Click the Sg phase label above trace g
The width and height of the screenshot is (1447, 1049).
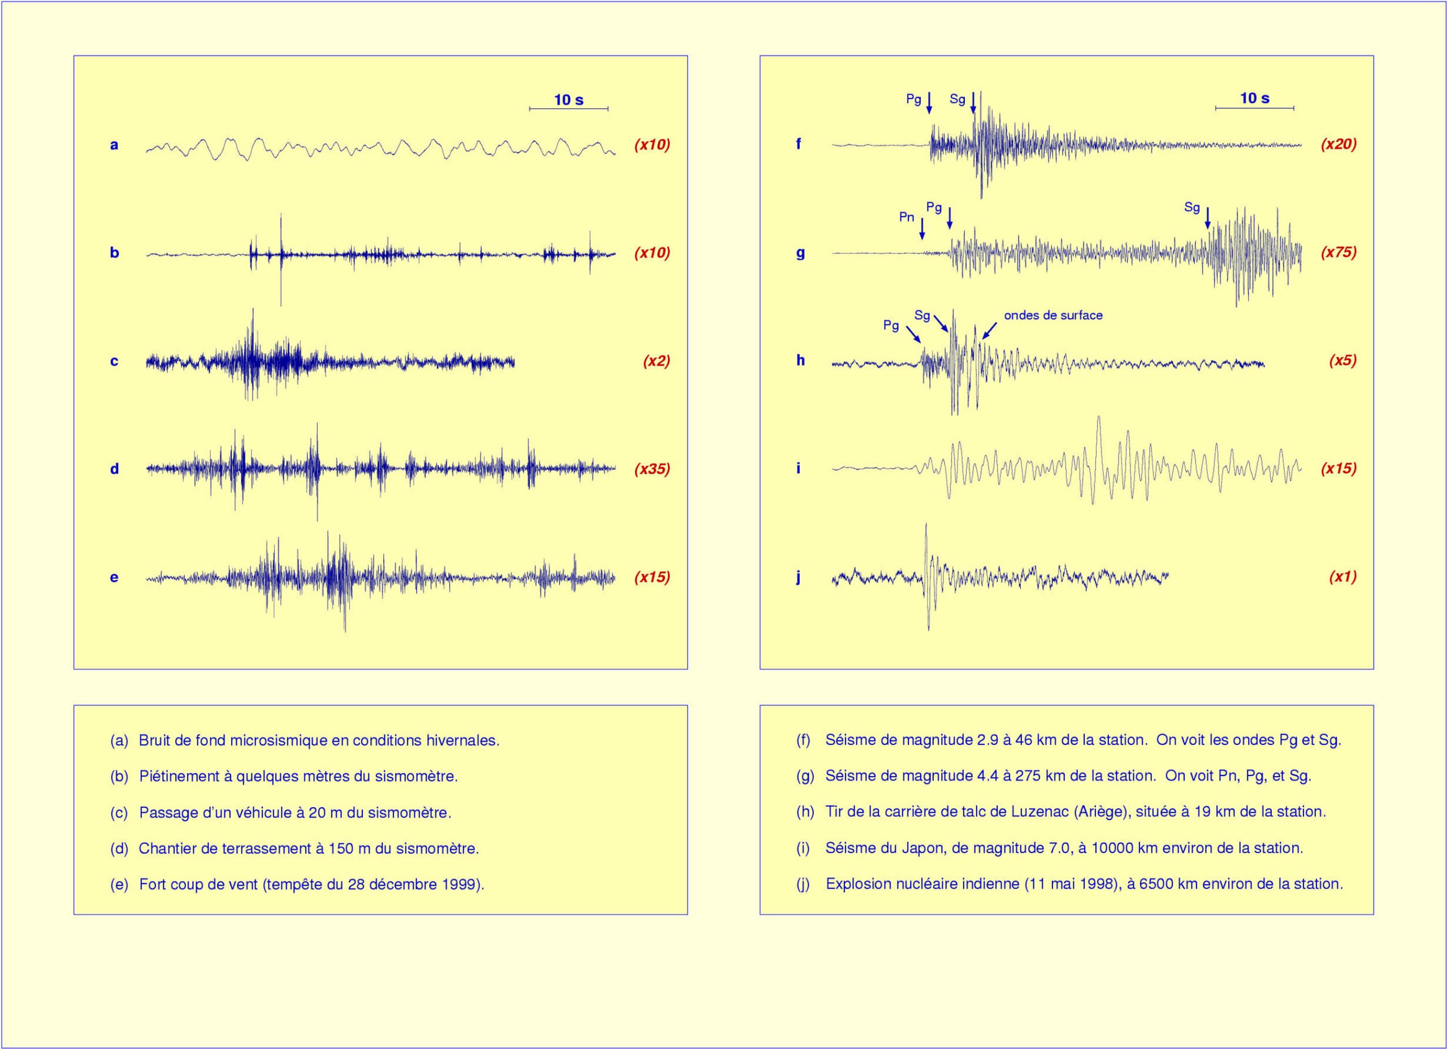pyautogui.click(x=1192, y=207)
